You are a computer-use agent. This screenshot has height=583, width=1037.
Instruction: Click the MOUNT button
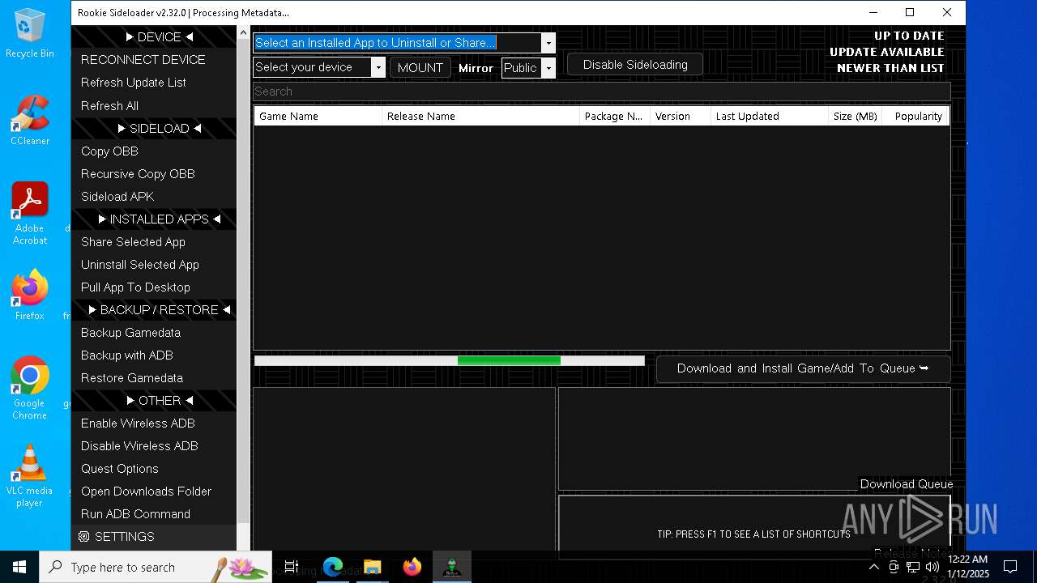pyautogui.click(x=420, y=67)
